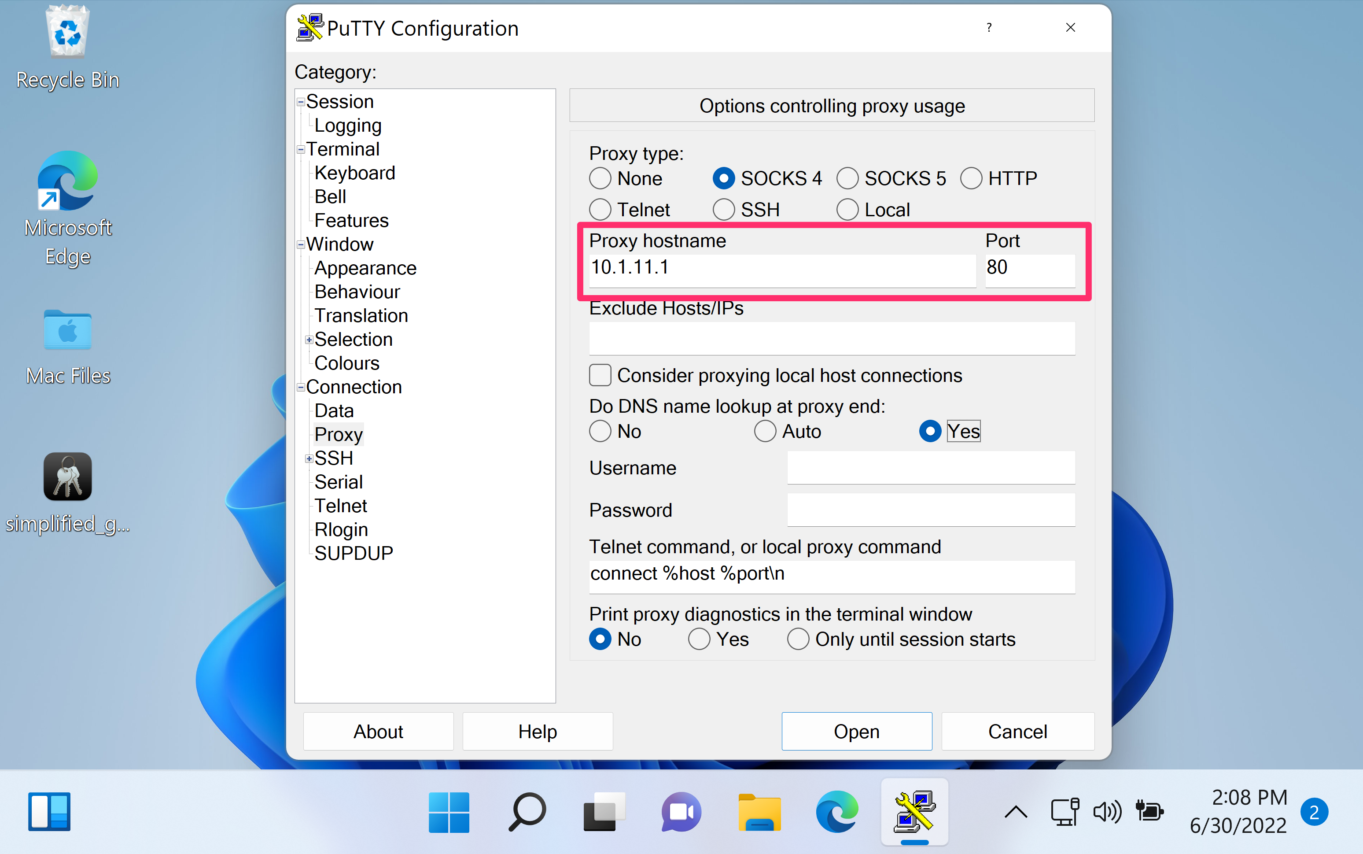This screenshot has width=1363, height=854.
Task: Click the Exclude Hosts/IPs field
Action: pyautogui.click(x=832, y=338)
